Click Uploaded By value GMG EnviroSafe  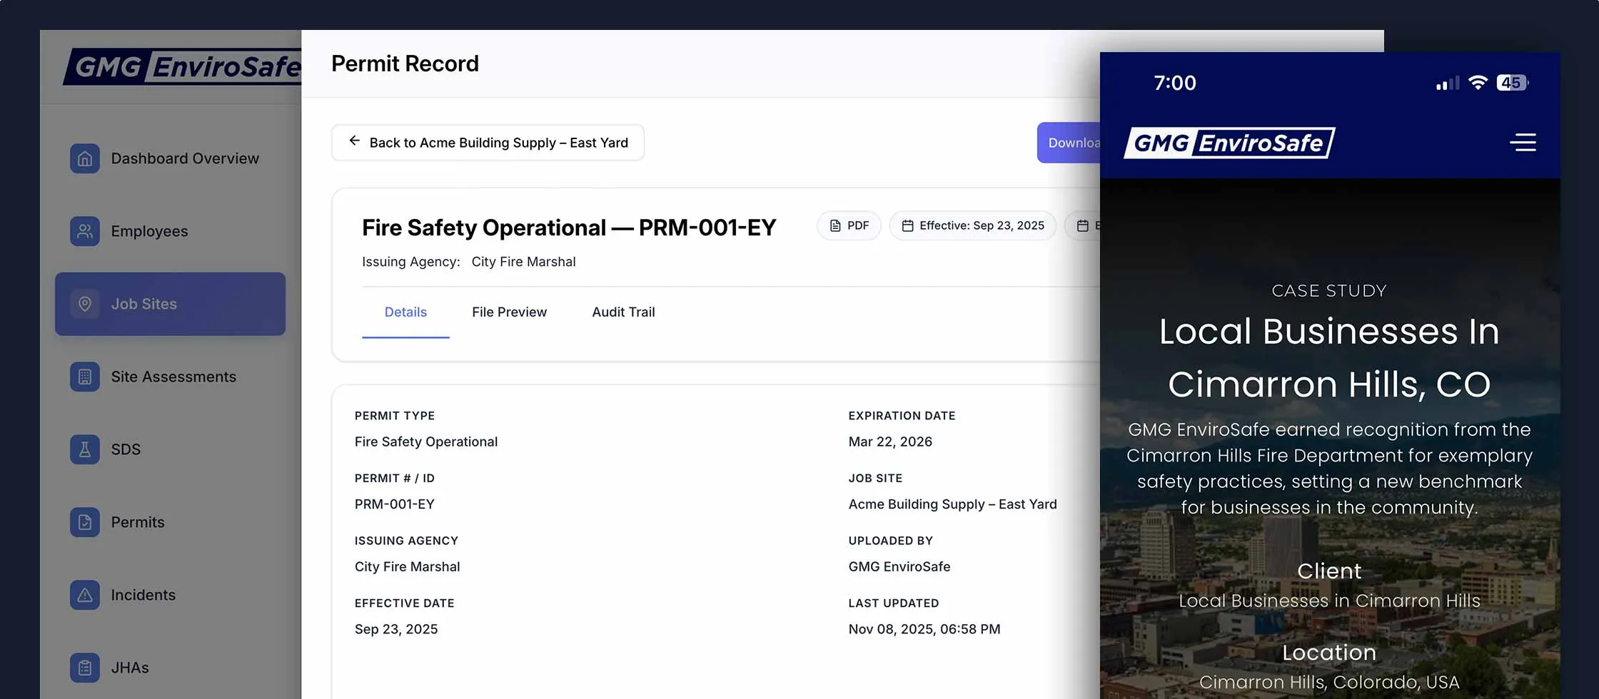pyautogui.click(x=899, y=567)
